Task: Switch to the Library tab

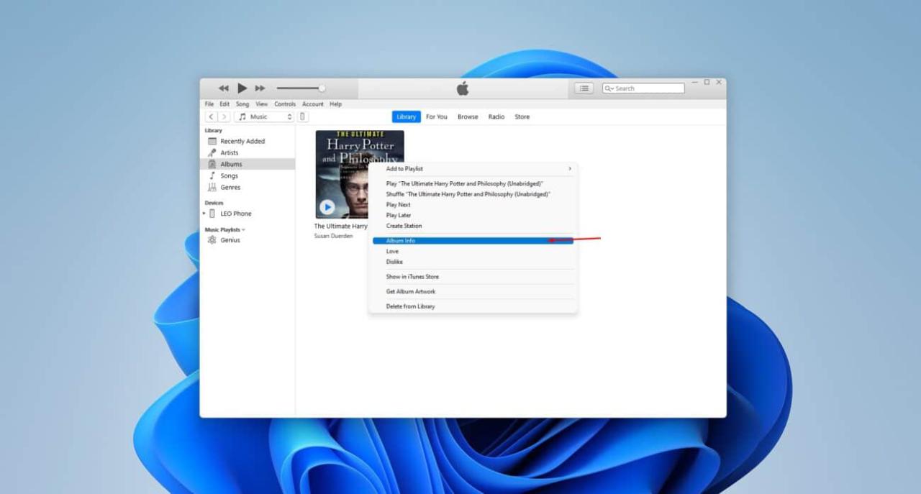Action: click(x=407, y=116)
